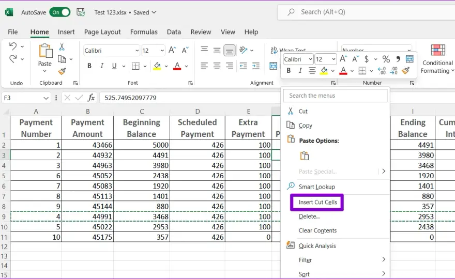
Task: Choose Delete... in the context menu
Action: tap(335, 216)
